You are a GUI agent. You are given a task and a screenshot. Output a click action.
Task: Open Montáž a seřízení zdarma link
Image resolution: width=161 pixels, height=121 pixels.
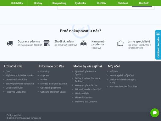[53, 84]
